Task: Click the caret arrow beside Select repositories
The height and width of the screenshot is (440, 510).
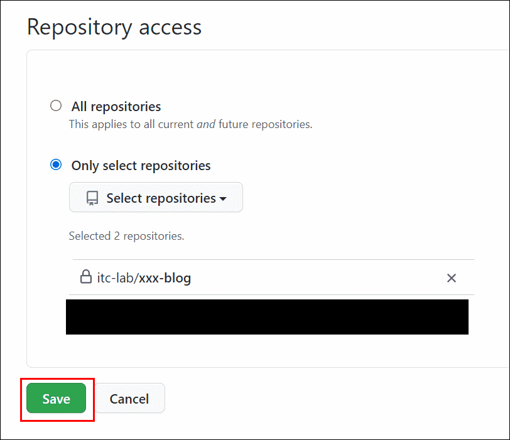Action: pyautogui.click(x=223, y=198)
